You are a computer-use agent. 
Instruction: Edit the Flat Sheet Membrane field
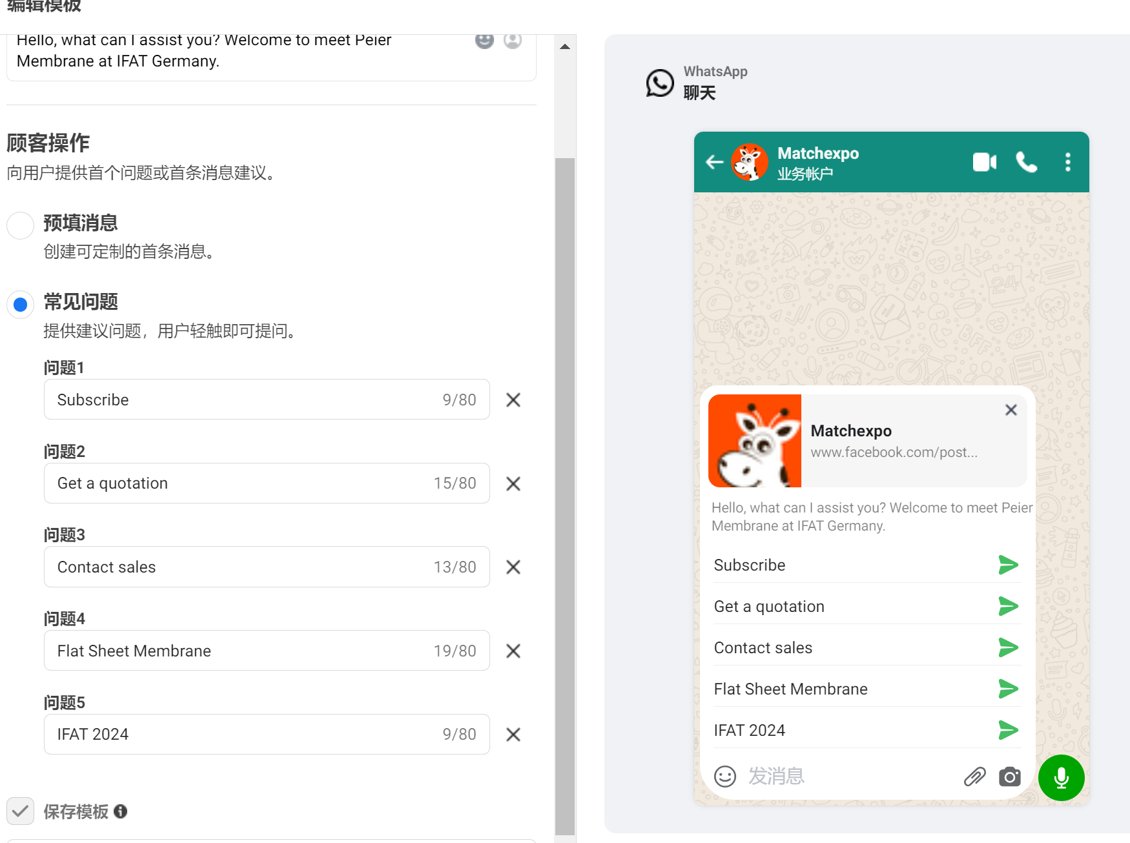(267, 651)
